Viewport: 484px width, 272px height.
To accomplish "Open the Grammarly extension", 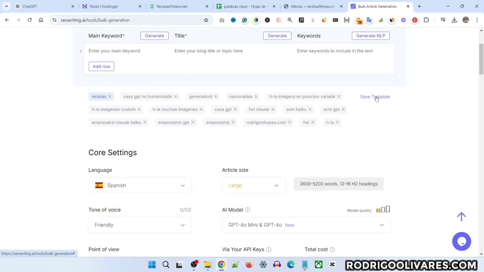I will 245,20.
